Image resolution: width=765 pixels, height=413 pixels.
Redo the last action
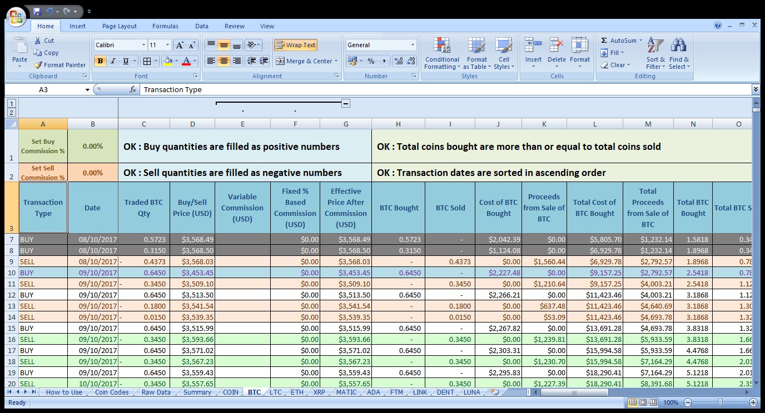point(67,11)
